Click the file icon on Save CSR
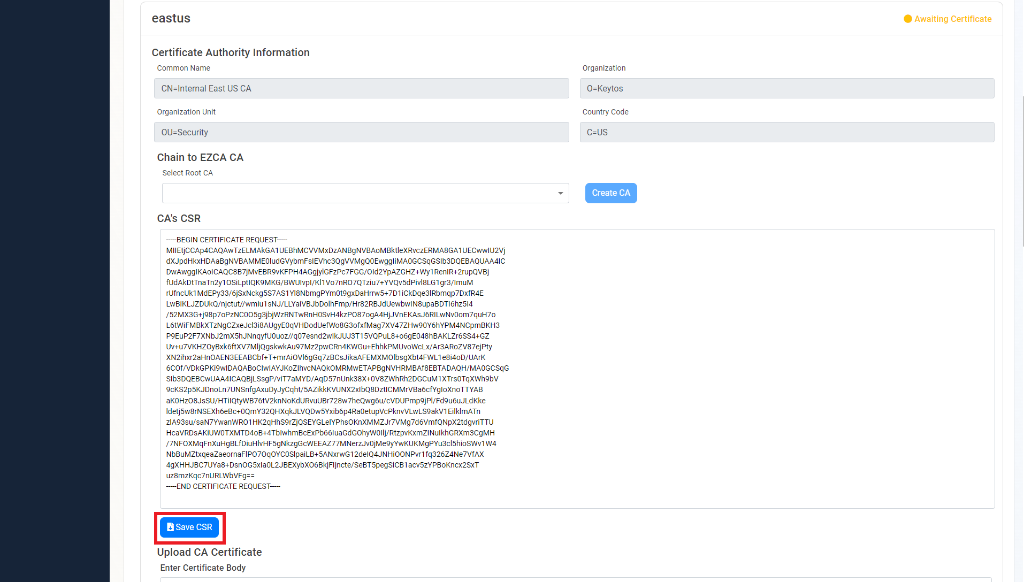The width and height of the screenshot is (1024, 582). 170,527
